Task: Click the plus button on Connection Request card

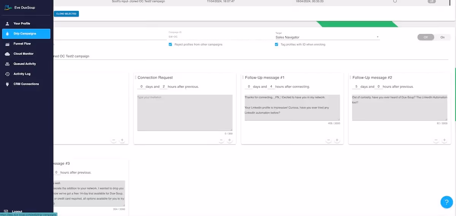Action: [230, 140]
